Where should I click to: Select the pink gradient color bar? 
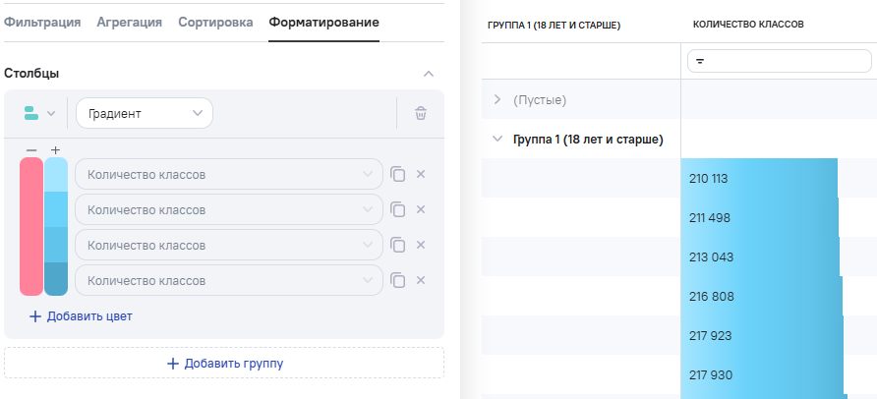click(x=31, y=226)
